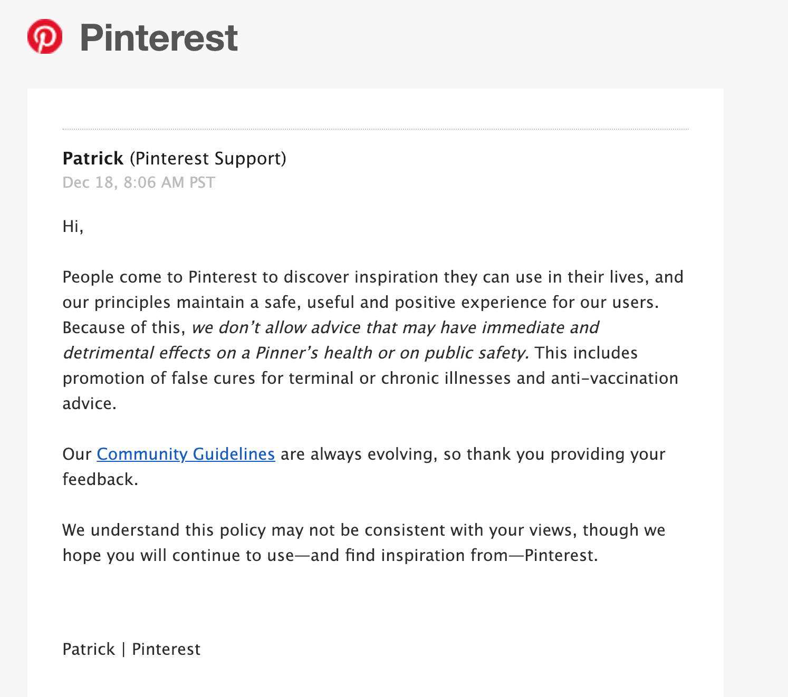Click the Dec 18, 8:06 AM PST timestamp
Viewport: 788px width, 697px height.
[139, 182]
